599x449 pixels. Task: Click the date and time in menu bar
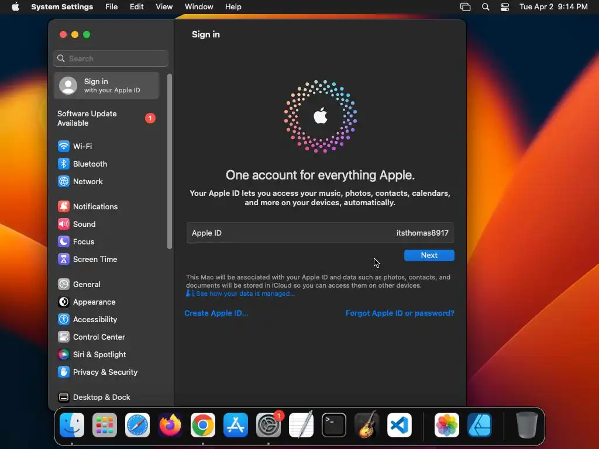(x=553, y=7)
